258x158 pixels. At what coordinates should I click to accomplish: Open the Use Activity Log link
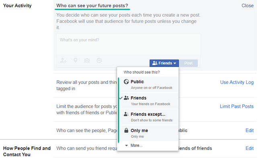(x=237, y=82)
